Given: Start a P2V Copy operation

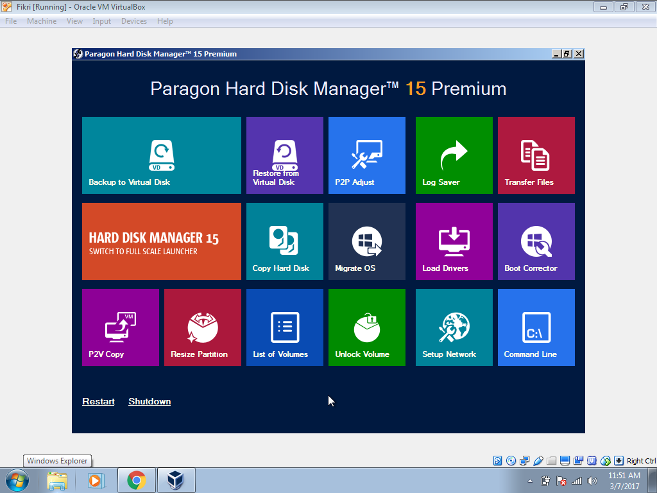Looking at the screenshot, I should (x=120, y=327).
